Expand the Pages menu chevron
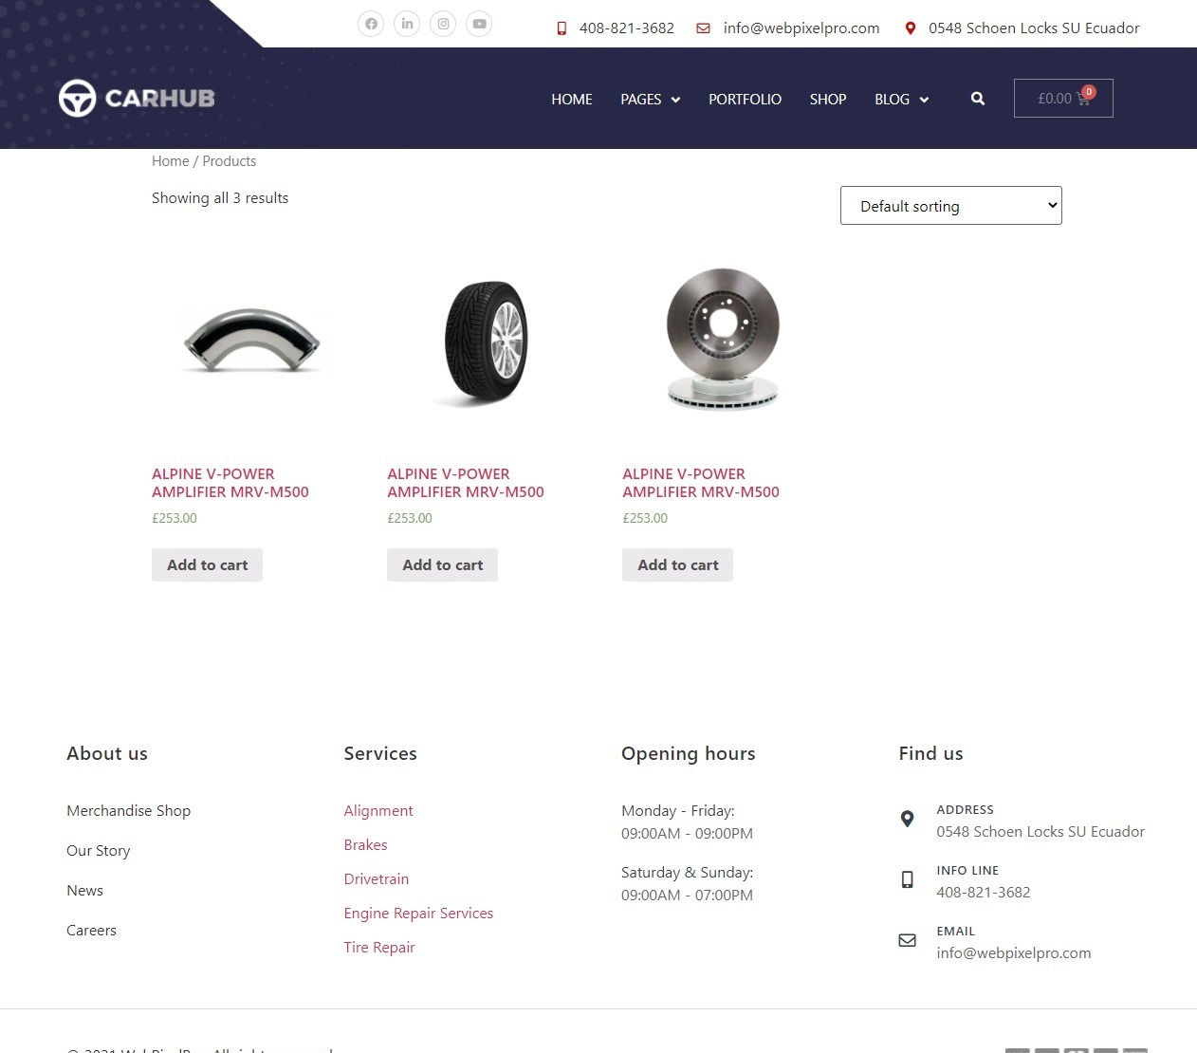Screen dimensions: 1197x1053 [676, 100]
